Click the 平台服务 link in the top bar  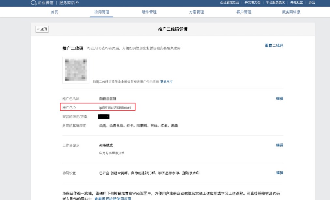click(x=275, y=3)
